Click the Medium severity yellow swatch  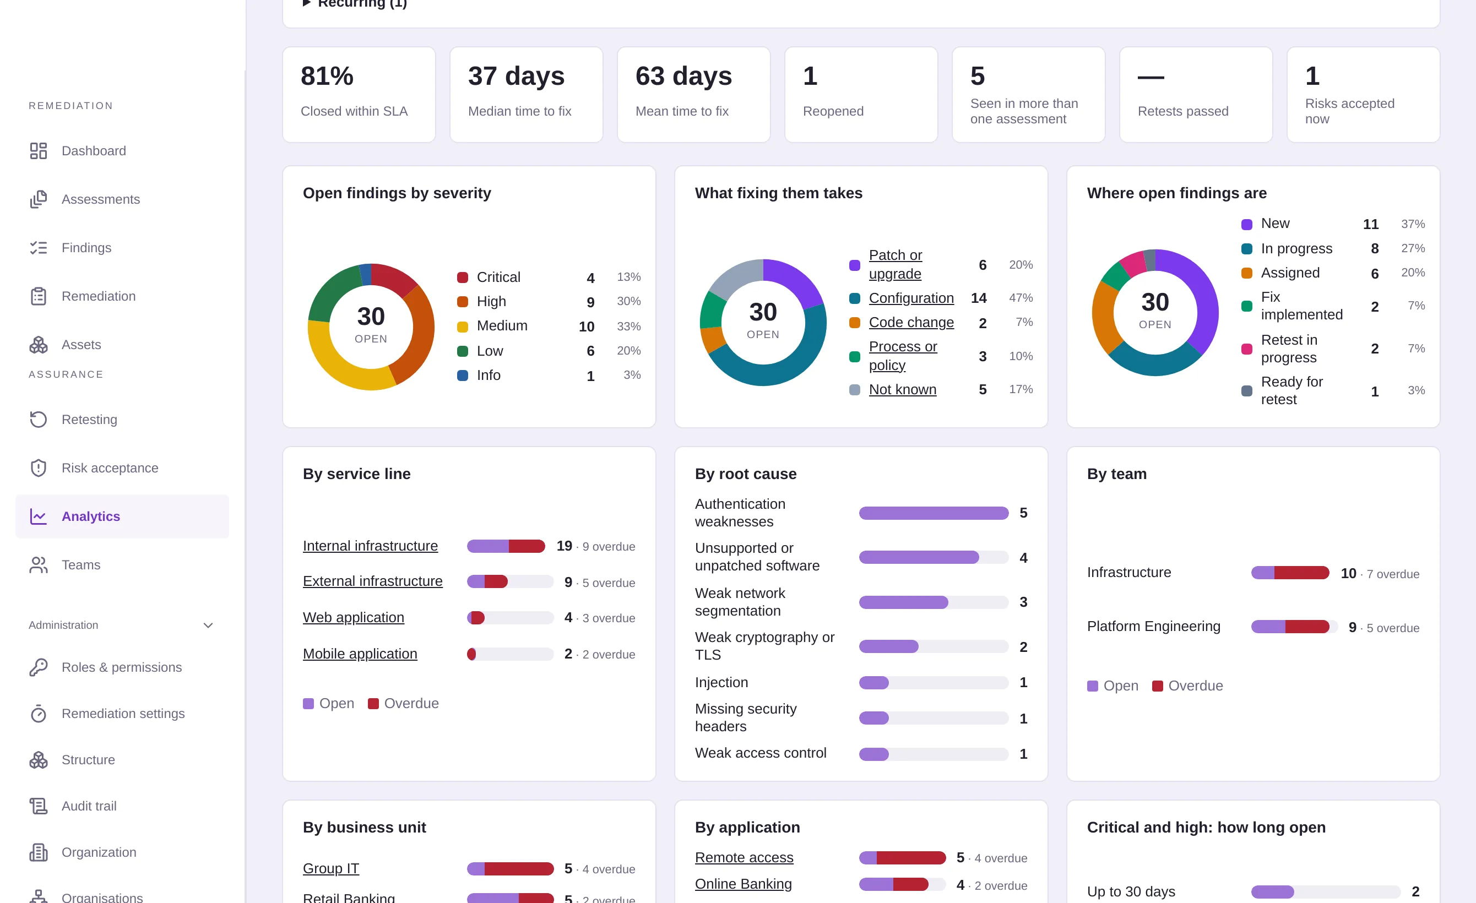[463, 327]
